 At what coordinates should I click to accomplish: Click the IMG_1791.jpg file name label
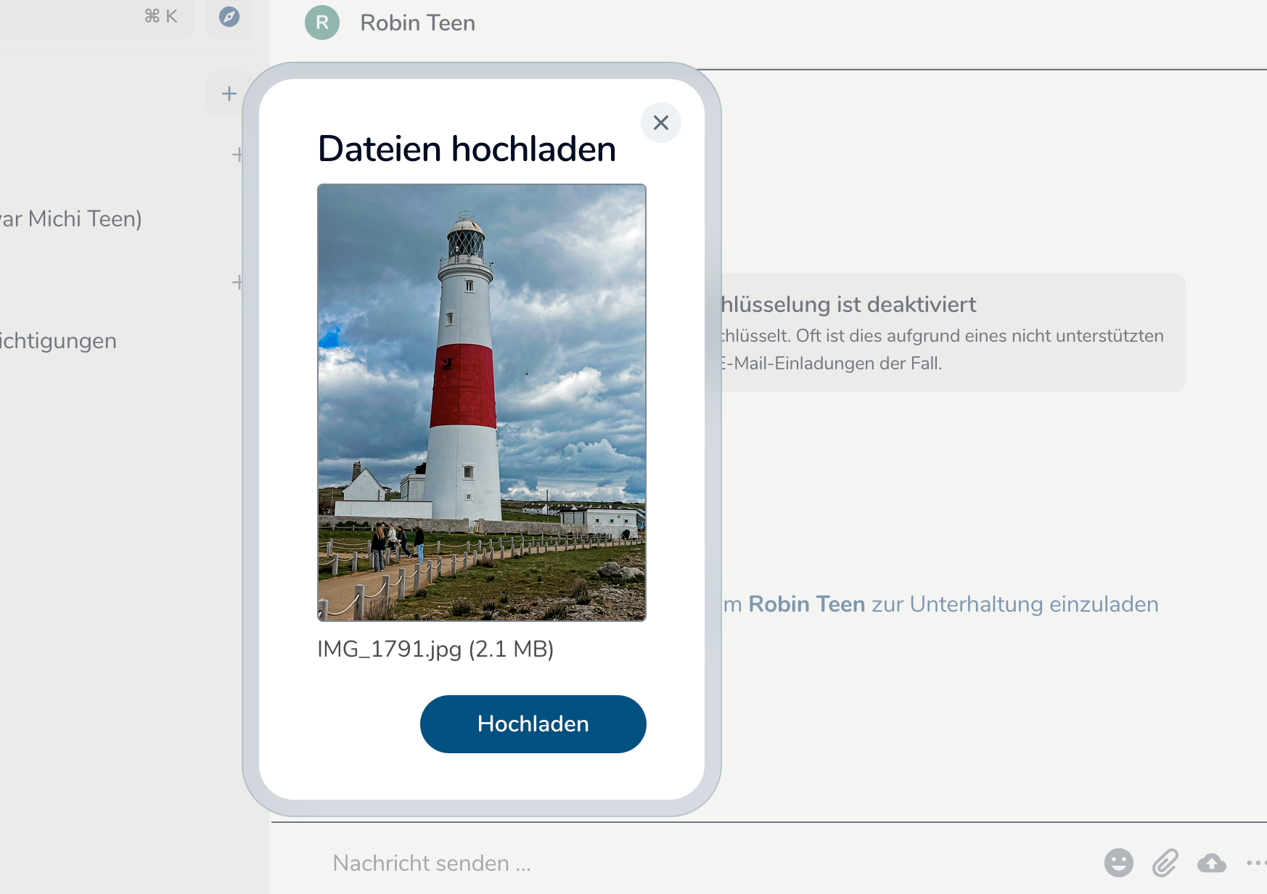click(435, 649)
